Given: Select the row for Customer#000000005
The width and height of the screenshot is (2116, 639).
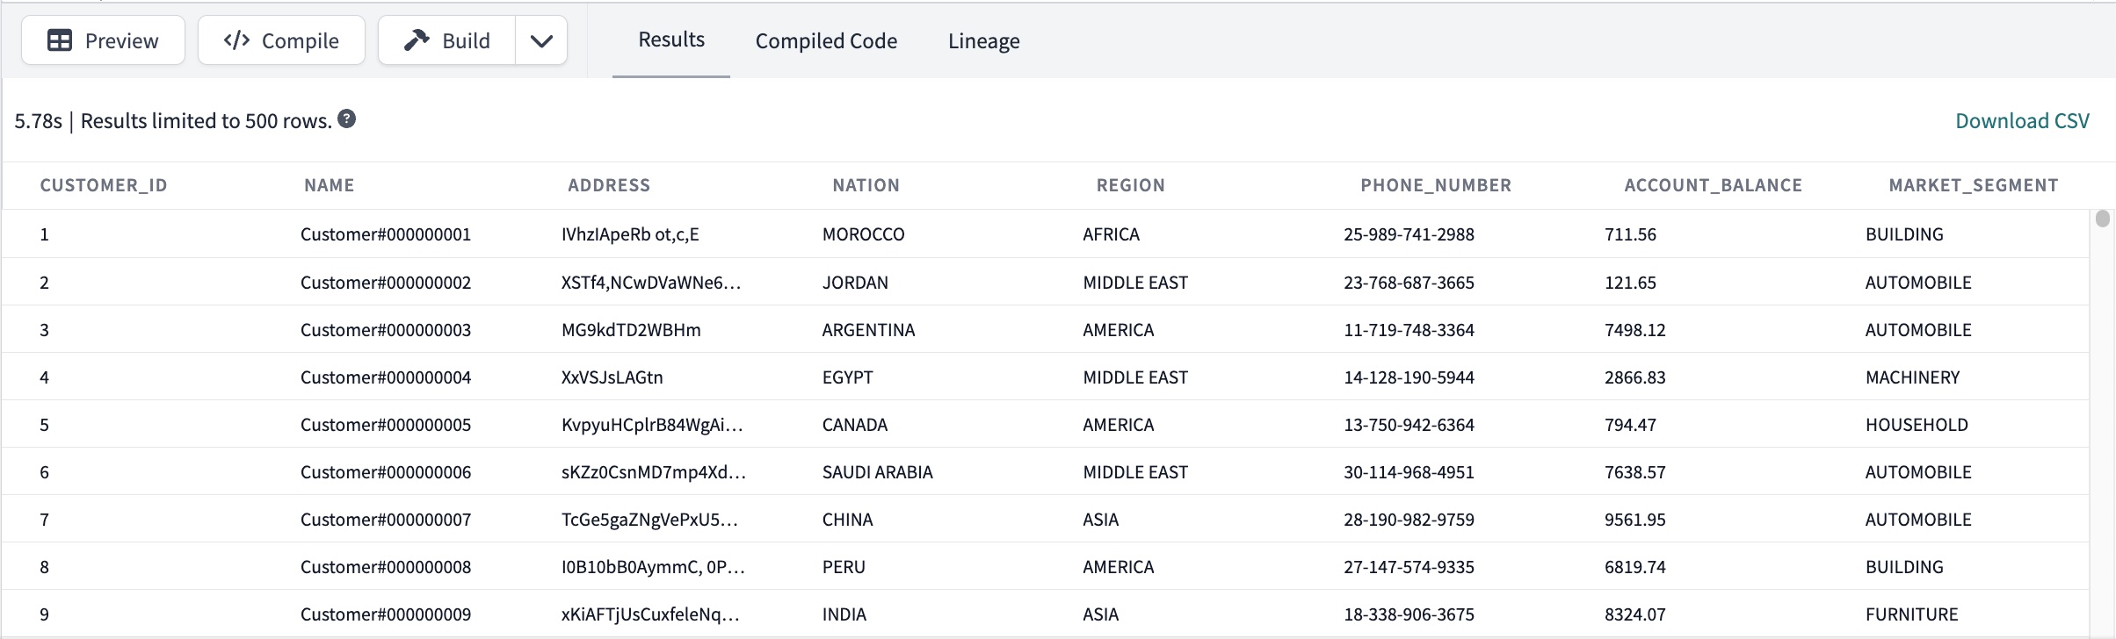Looking at the screenshot, I should pos(386,424).
